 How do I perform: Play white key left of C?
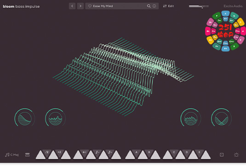pyautogui.click(x=168, y=156)
